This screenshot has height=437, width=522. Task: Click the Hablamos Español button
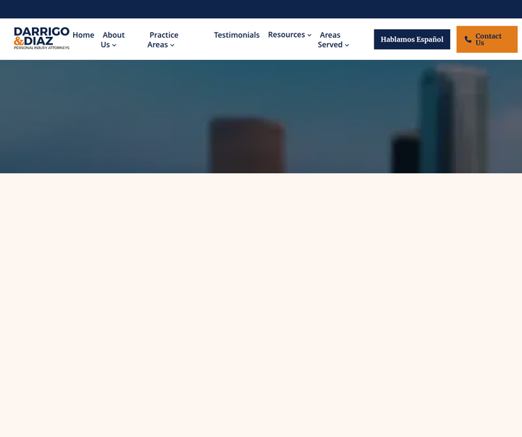(x=412, y=39)
